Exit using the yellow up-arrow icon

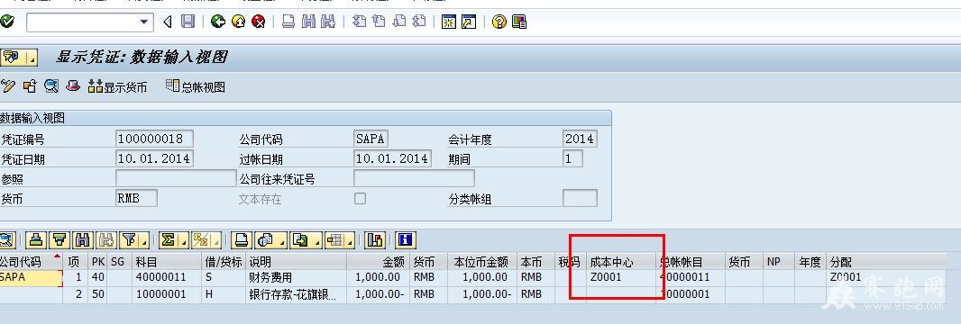click(238, 22)
